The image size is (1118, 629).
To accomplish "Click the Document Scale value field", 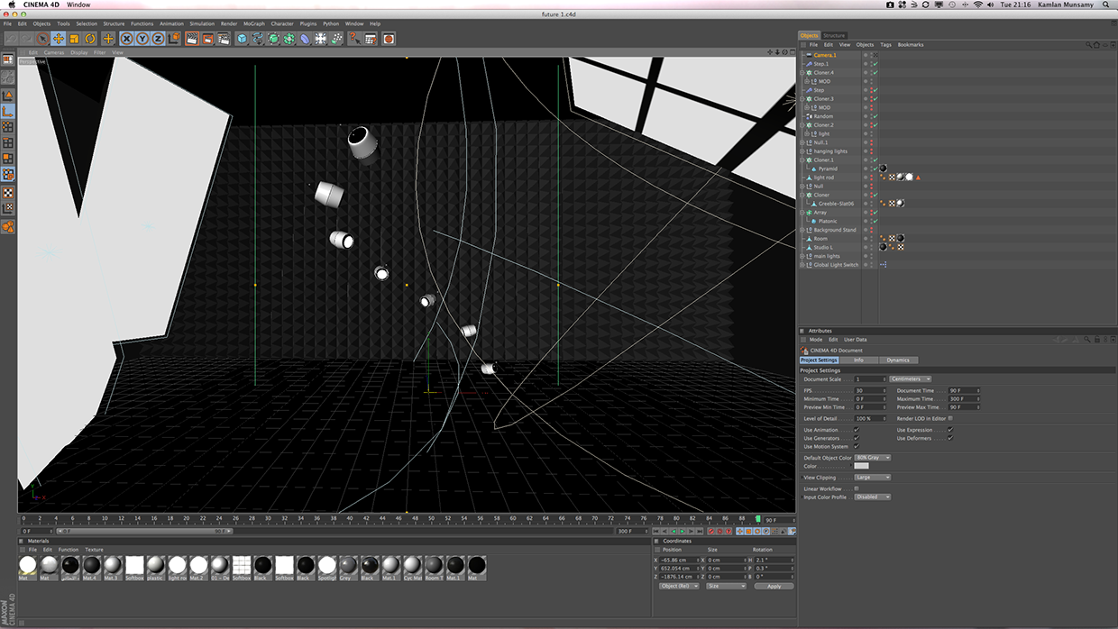I will click(869, 379).
